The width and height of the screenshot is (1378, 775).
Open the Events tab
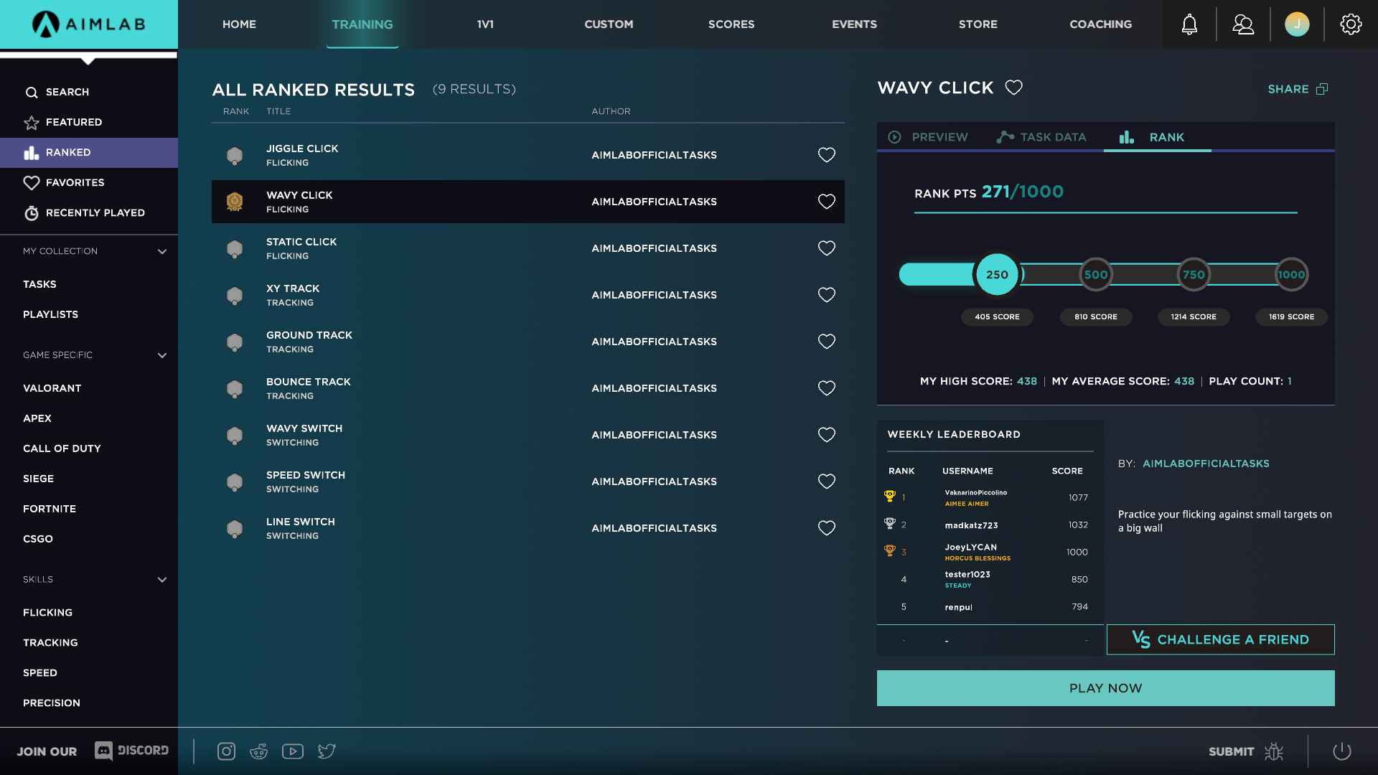point(854,24)
